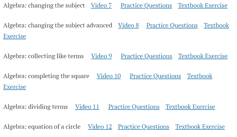
Task: Open Textbook Exercise for completing the square
Action: coord(200,76)
